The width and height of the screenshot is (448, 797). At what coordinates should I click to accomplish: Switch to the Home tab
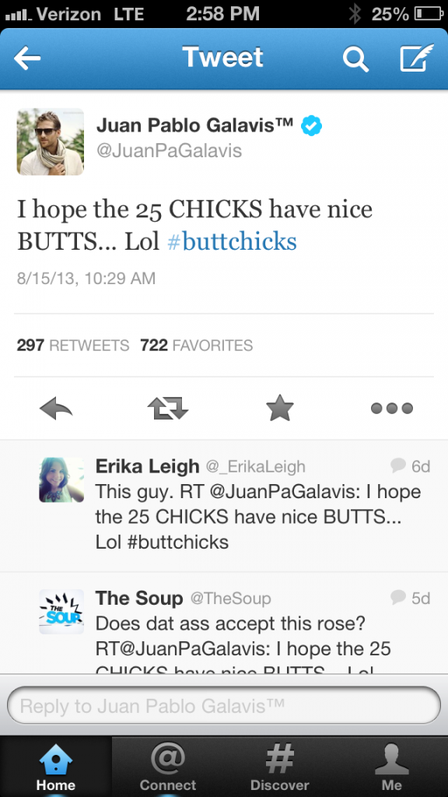[56, 767]
